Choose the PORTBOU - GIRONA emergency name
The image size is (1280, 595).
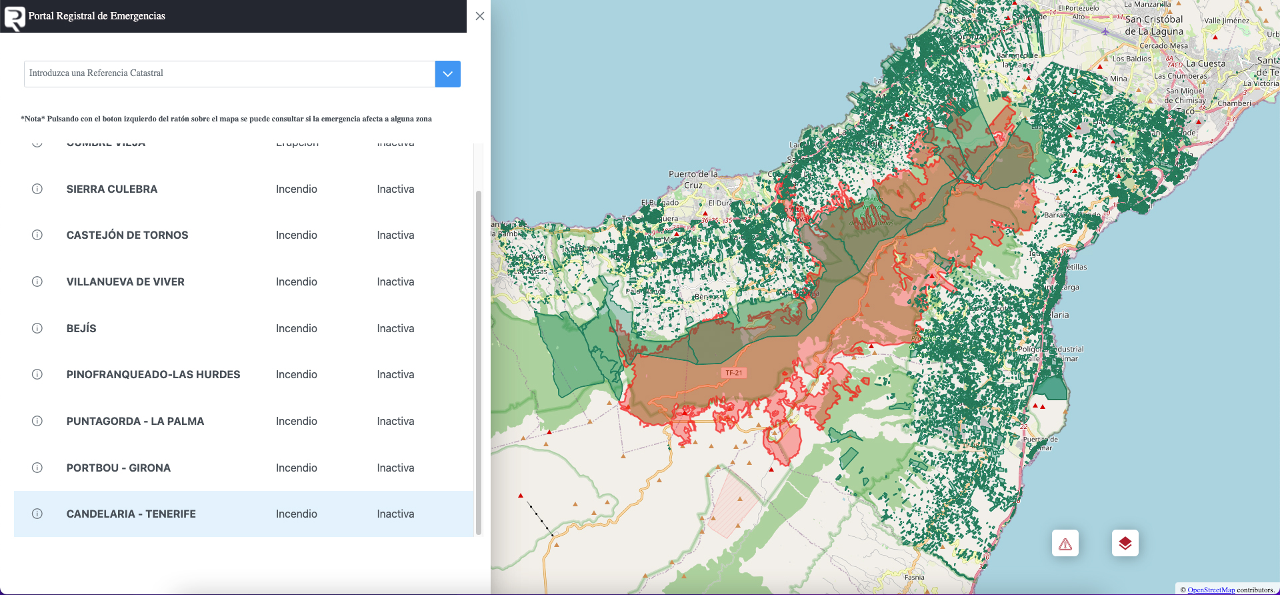coord(119,468)
